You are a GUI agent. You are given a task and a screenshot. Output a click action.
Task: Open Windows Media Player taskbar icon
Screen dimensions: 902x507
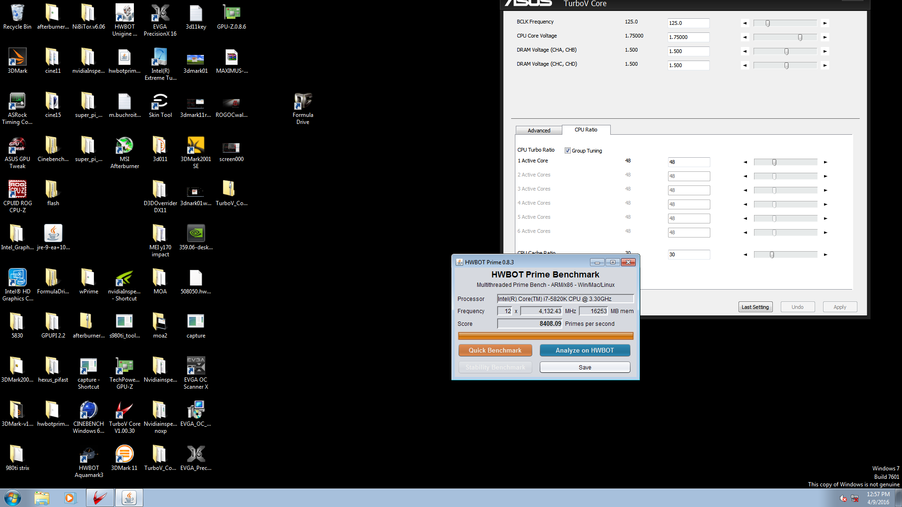click(x=70, y=498)
